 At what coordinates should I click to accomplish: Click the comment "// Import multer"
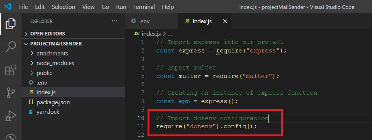186,68
